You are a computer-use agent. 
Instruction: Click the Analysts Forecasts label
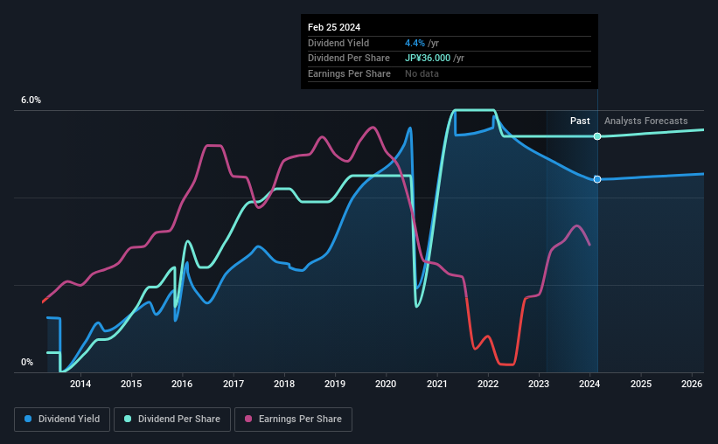tap(645, 121)
